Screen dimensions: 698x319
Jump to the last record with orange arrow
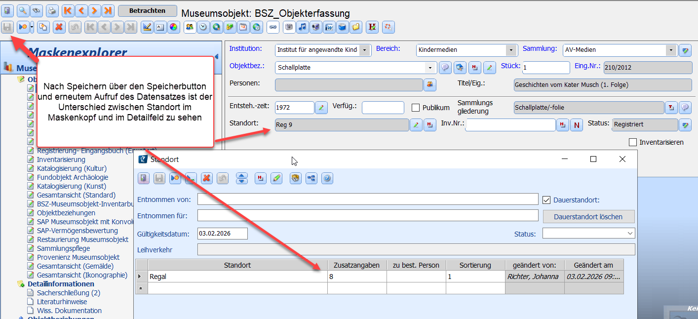108,10
